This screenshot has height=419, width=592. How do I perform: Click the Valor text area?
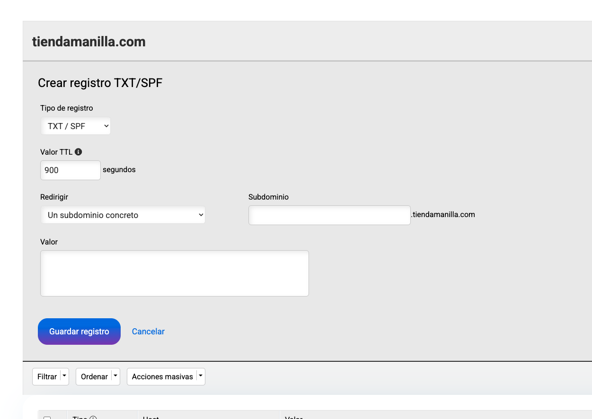tap(175, 273)
